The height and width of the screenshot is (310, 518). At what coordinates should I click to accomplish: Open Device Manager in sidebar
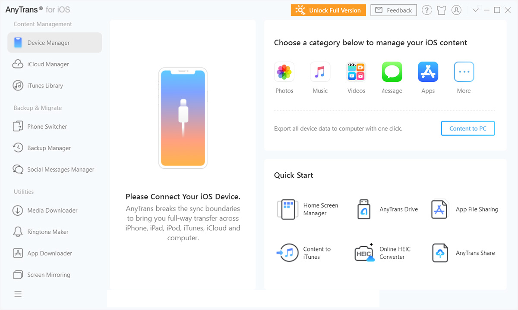[x=55, y=43]
